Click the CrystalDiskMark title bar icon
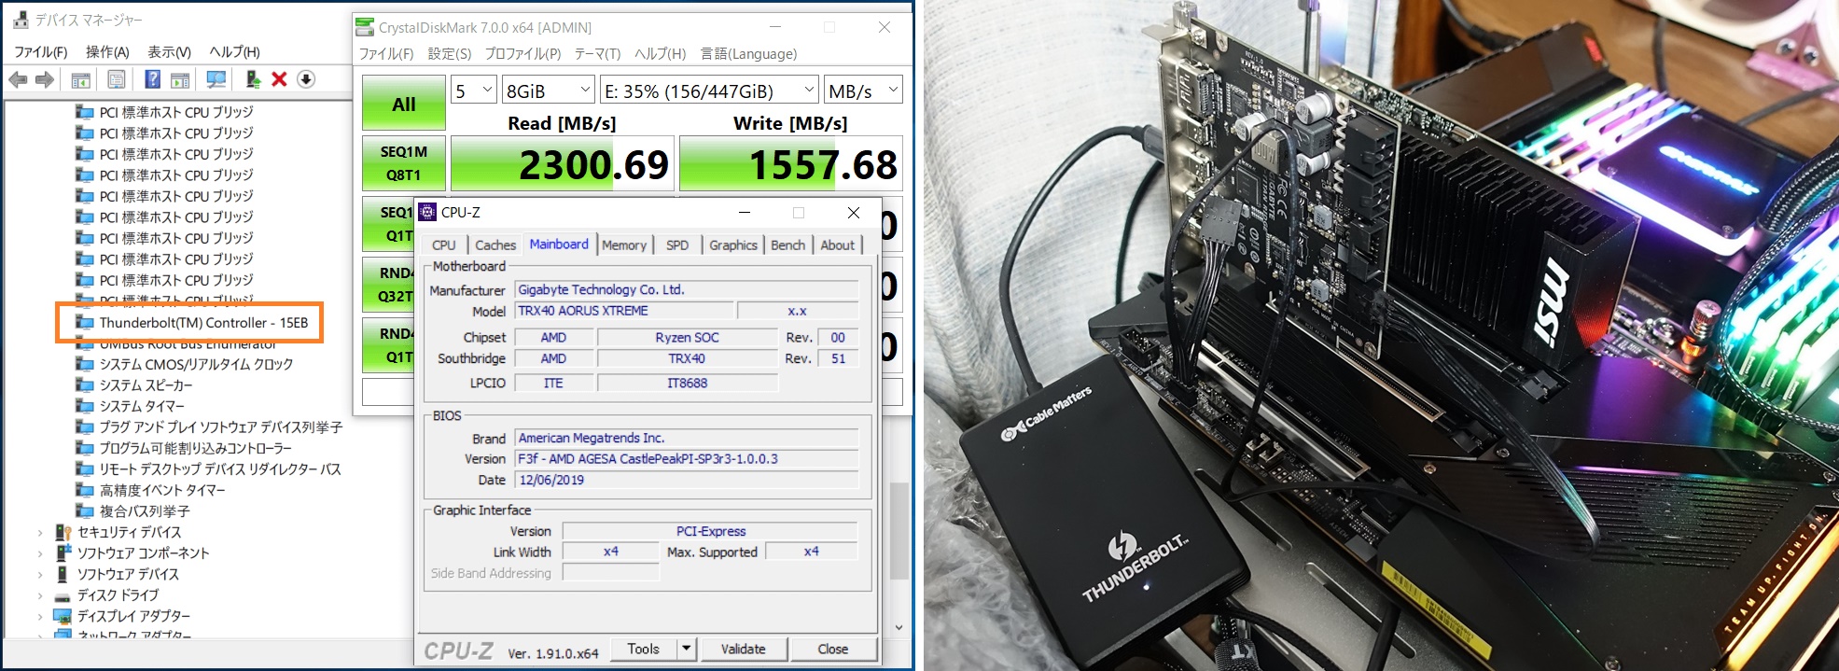 tap(365, 28)
